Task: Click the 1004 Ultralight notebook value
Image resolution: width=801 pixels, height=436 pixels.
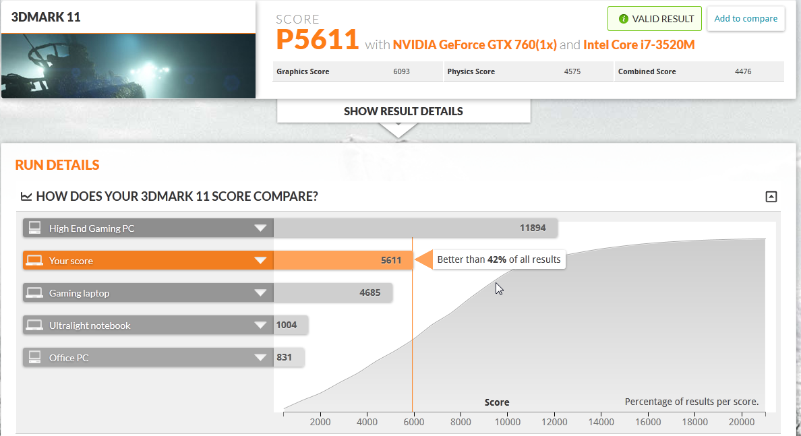Action: [x=287, y=325]
